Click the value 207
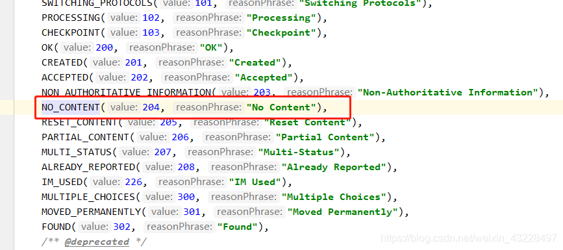This screenshot has width=563, height=250. point(162,153)
